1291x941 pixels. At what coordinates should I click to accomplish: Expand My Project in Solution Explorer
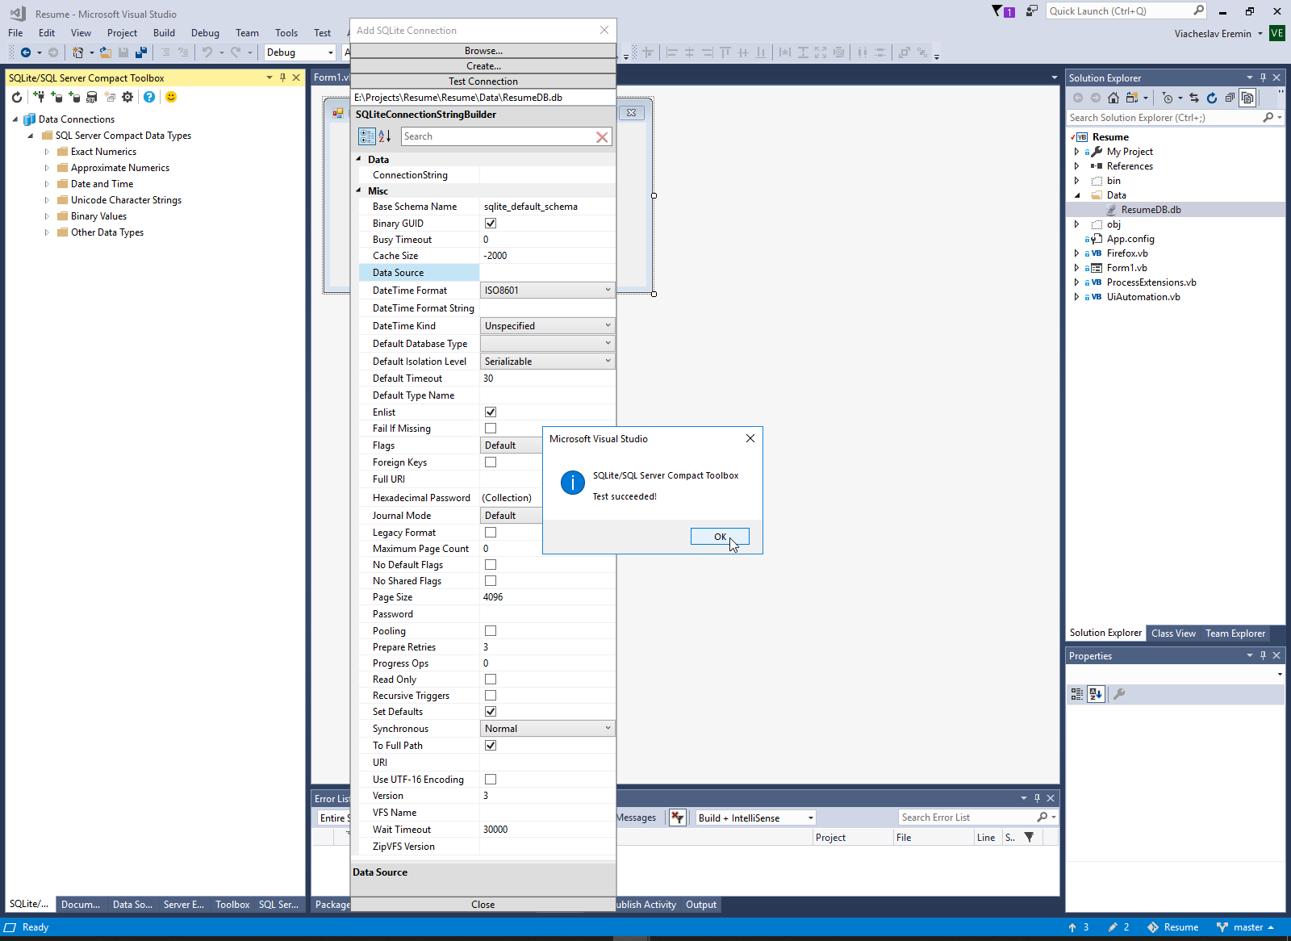(1076, 152)
